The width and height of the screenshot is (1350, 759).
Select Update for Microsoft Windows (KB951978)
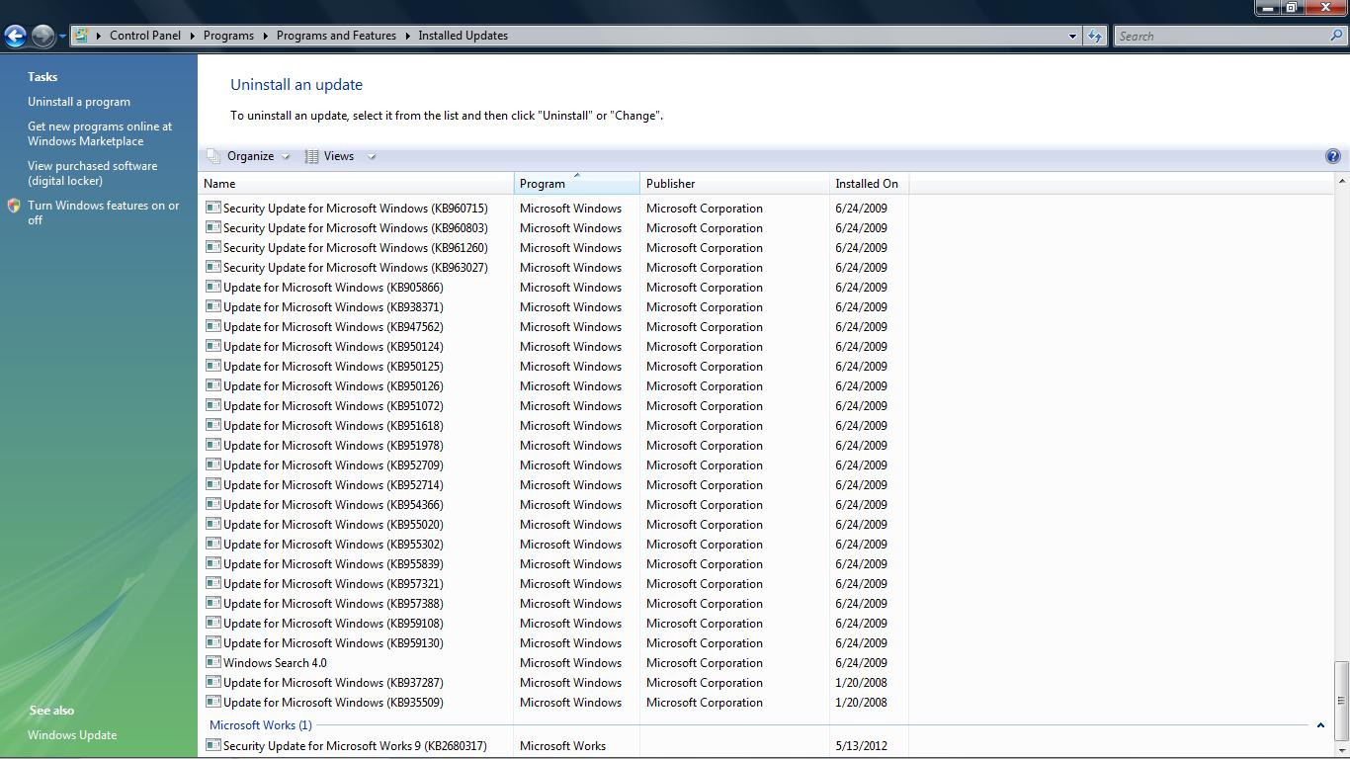pyautogui.click(x=333, y=446)
